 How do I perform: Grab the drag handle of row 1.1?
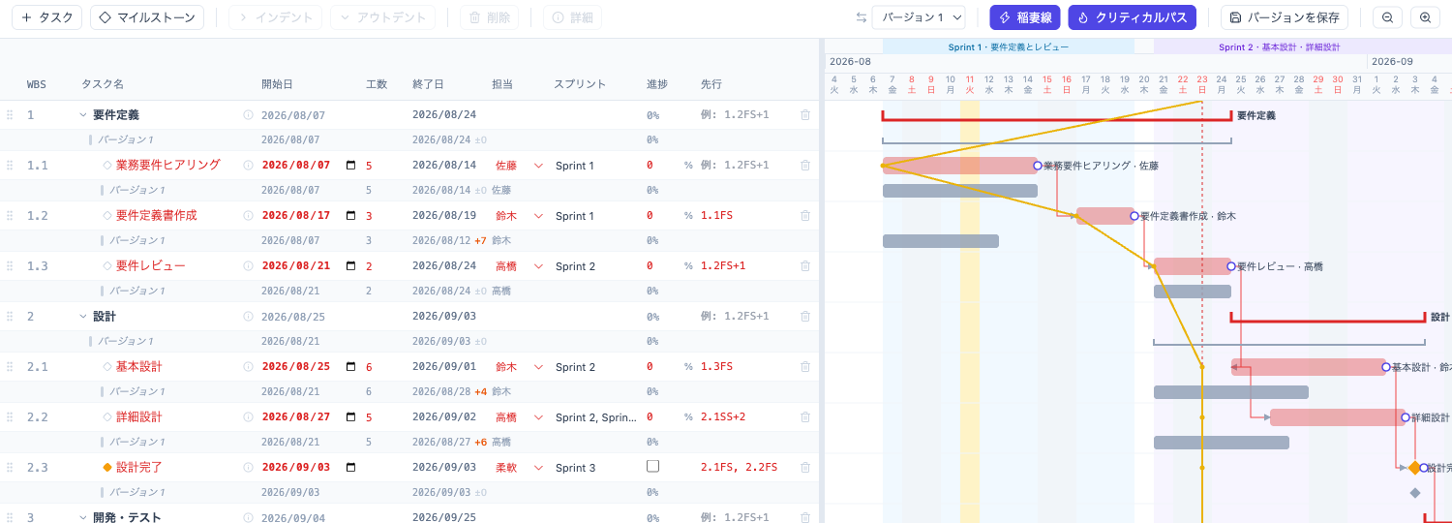10,166
